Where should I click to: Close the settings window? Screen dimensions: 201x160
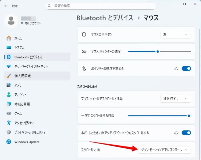(x=195, y=4)
